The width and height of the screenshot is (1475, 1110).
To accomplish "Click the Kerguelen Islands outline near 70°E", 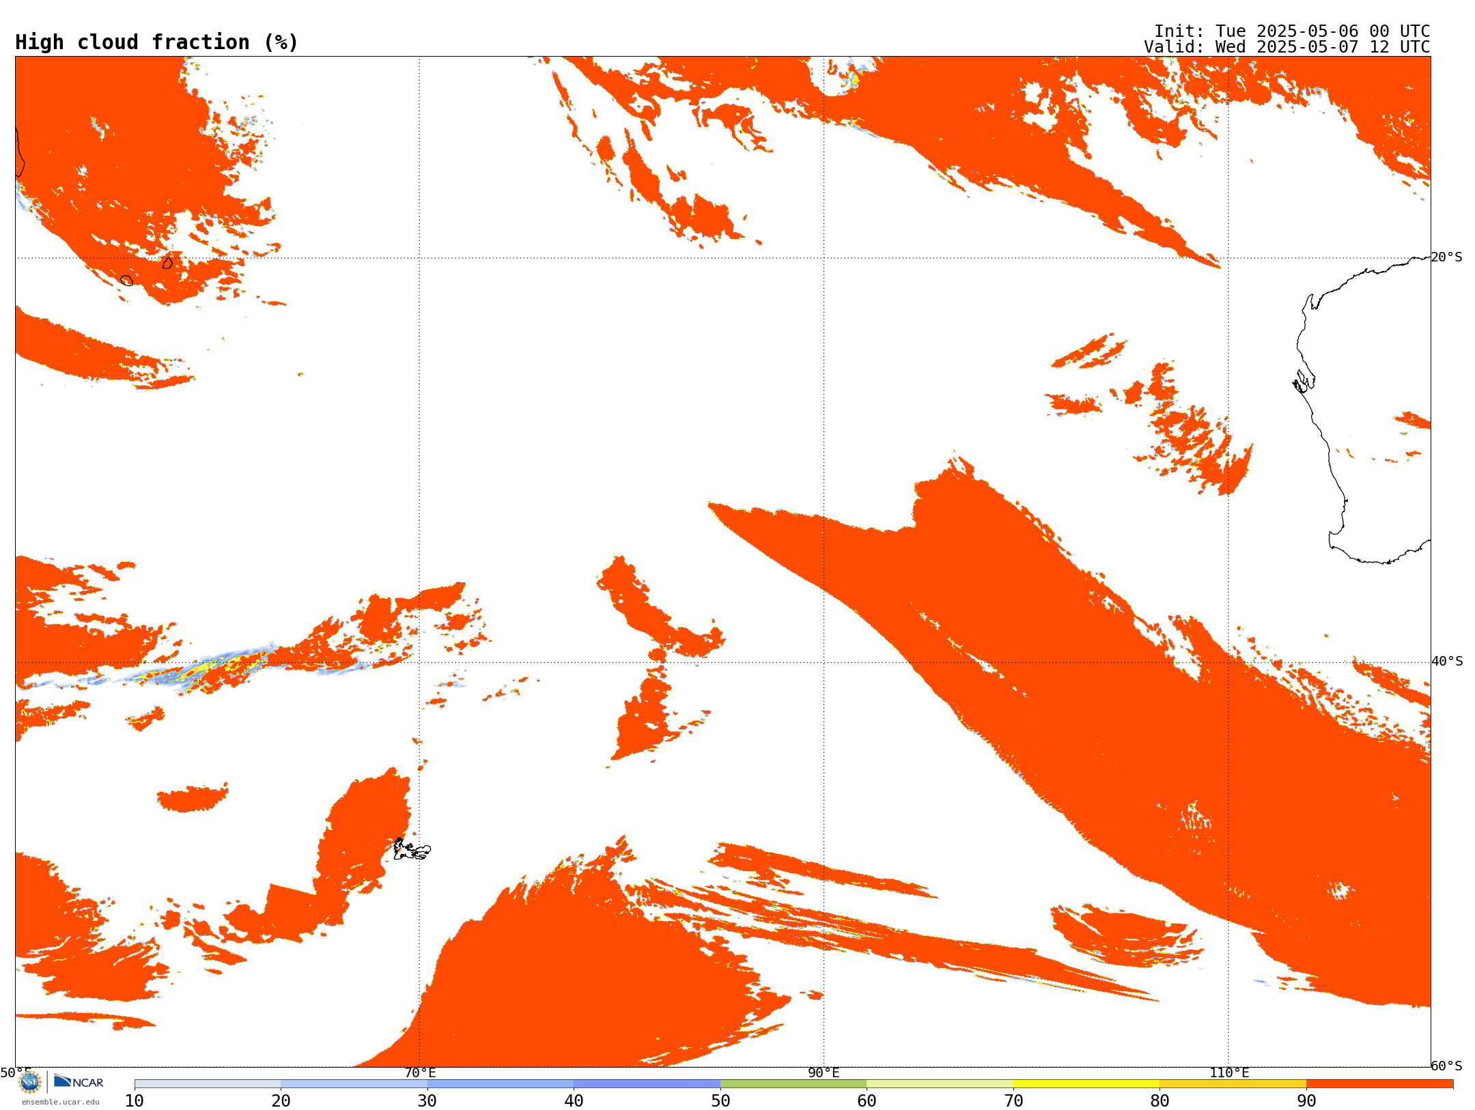I will [412, 850].
